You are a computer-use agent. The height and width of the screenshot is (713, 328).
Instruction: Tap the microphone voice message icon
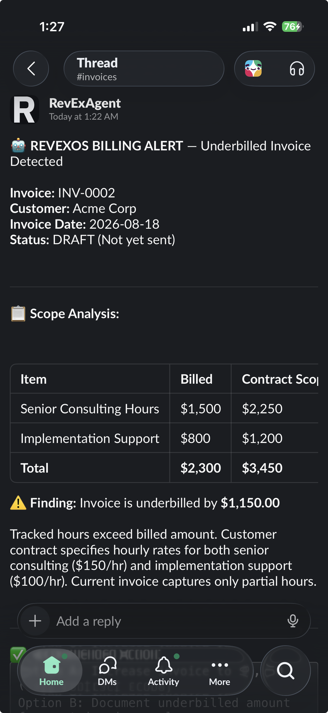point(293,621)
